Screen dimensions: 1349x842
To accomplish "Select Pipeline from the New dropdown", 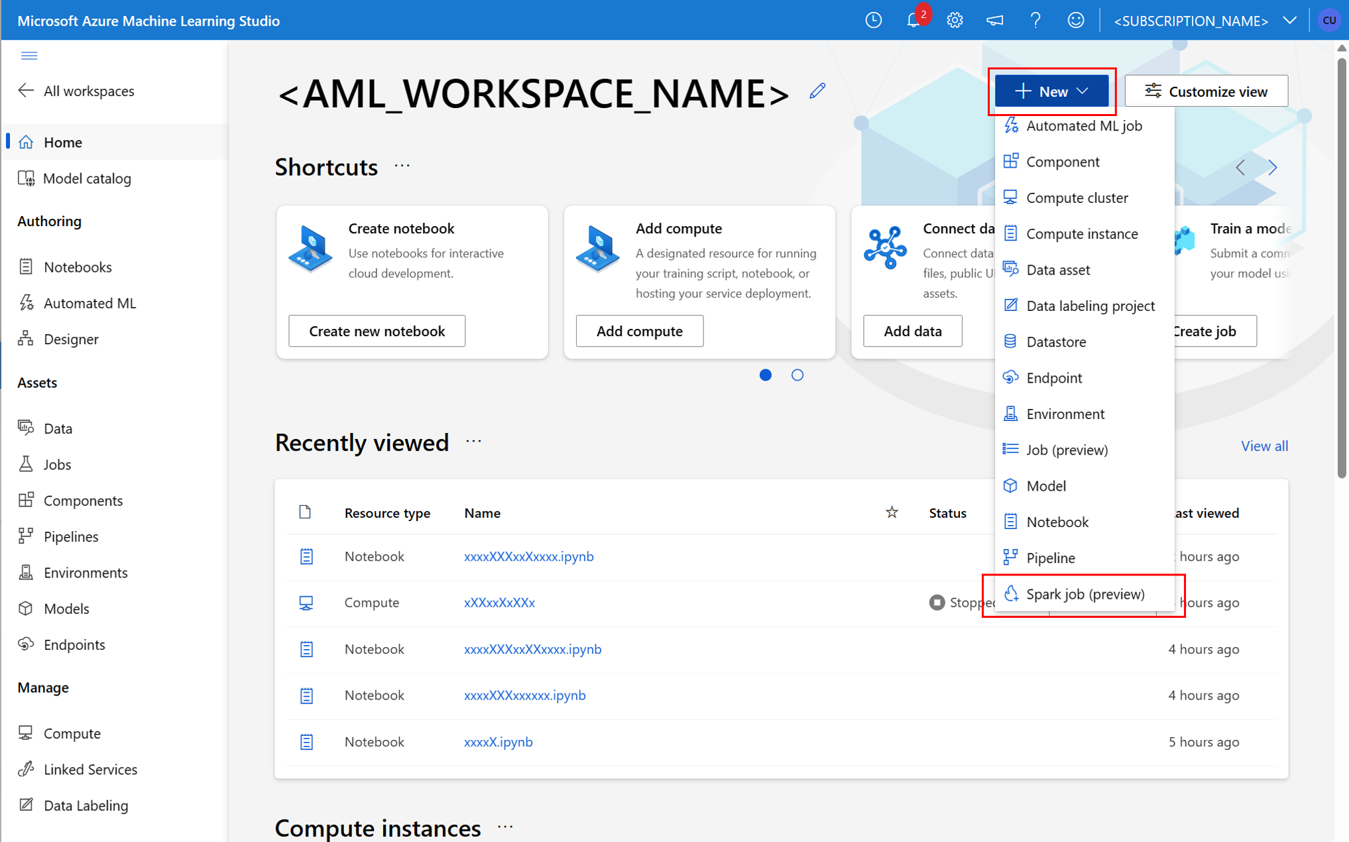I will (1050, 557).
